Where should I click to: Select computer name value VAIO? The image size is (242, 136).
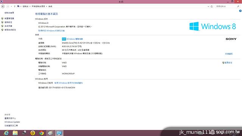tap(64, 63)
